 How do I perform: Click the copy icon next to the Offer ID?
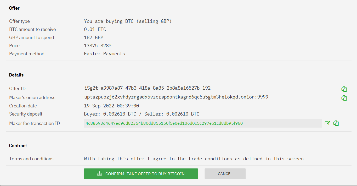[344, 89]
